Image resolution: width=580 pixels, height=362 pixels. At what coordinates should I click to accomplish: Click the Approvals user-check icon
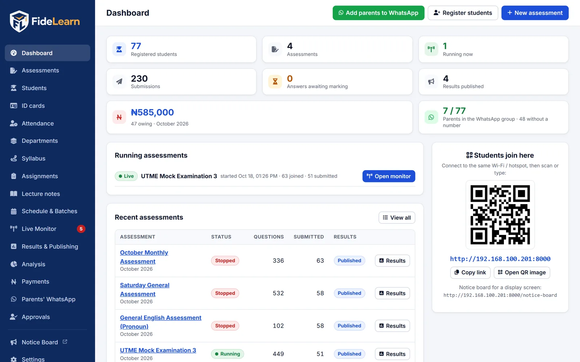point(14,317)
